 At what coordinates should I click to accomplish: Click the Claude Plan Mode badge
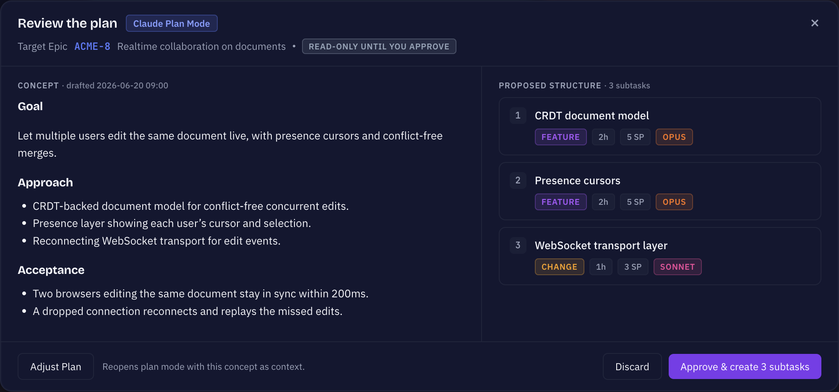coord(172,23)
